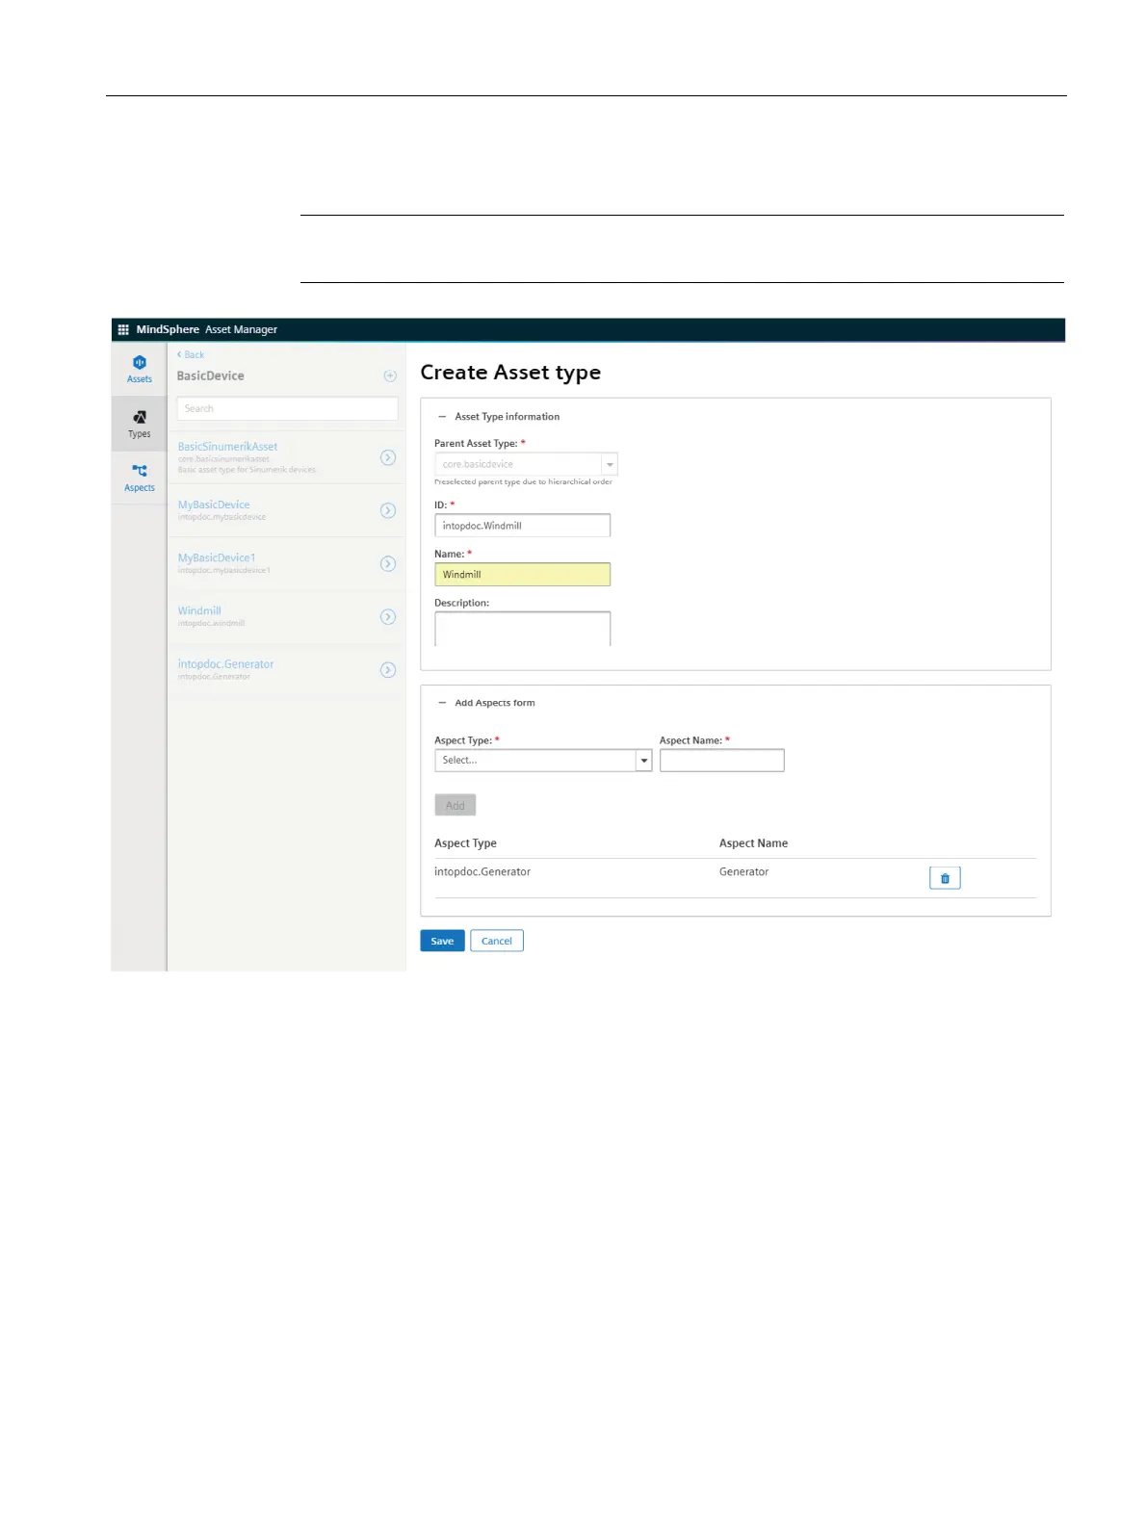Screen dimensions: 1146x1528
Task: Click the Search field in types list
Action: click(x=287, y=408)
